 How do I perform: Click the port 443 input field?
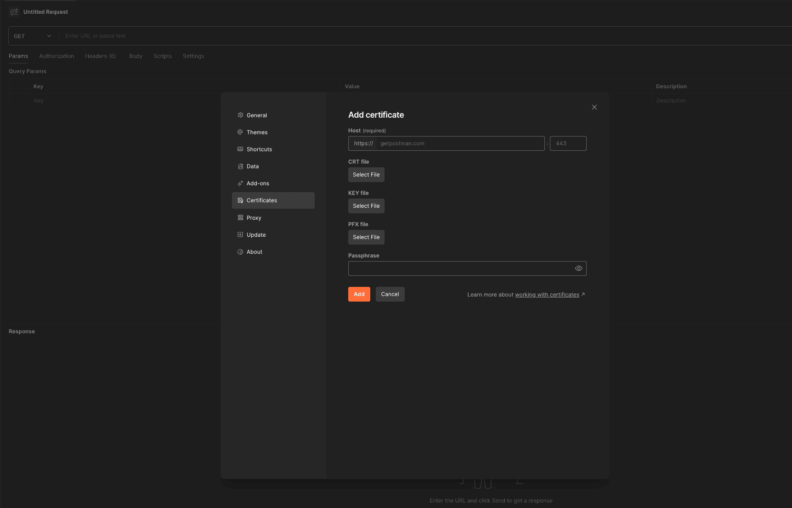[x=568, y=143]
